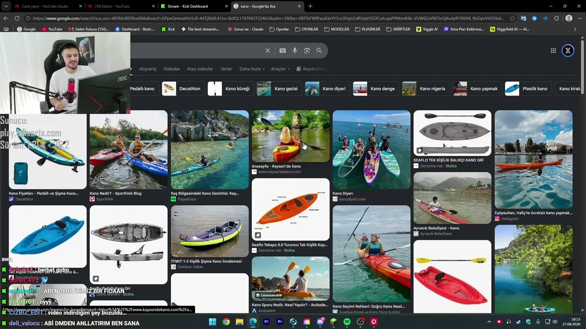Show hidden system tray icons

point(489,322)
